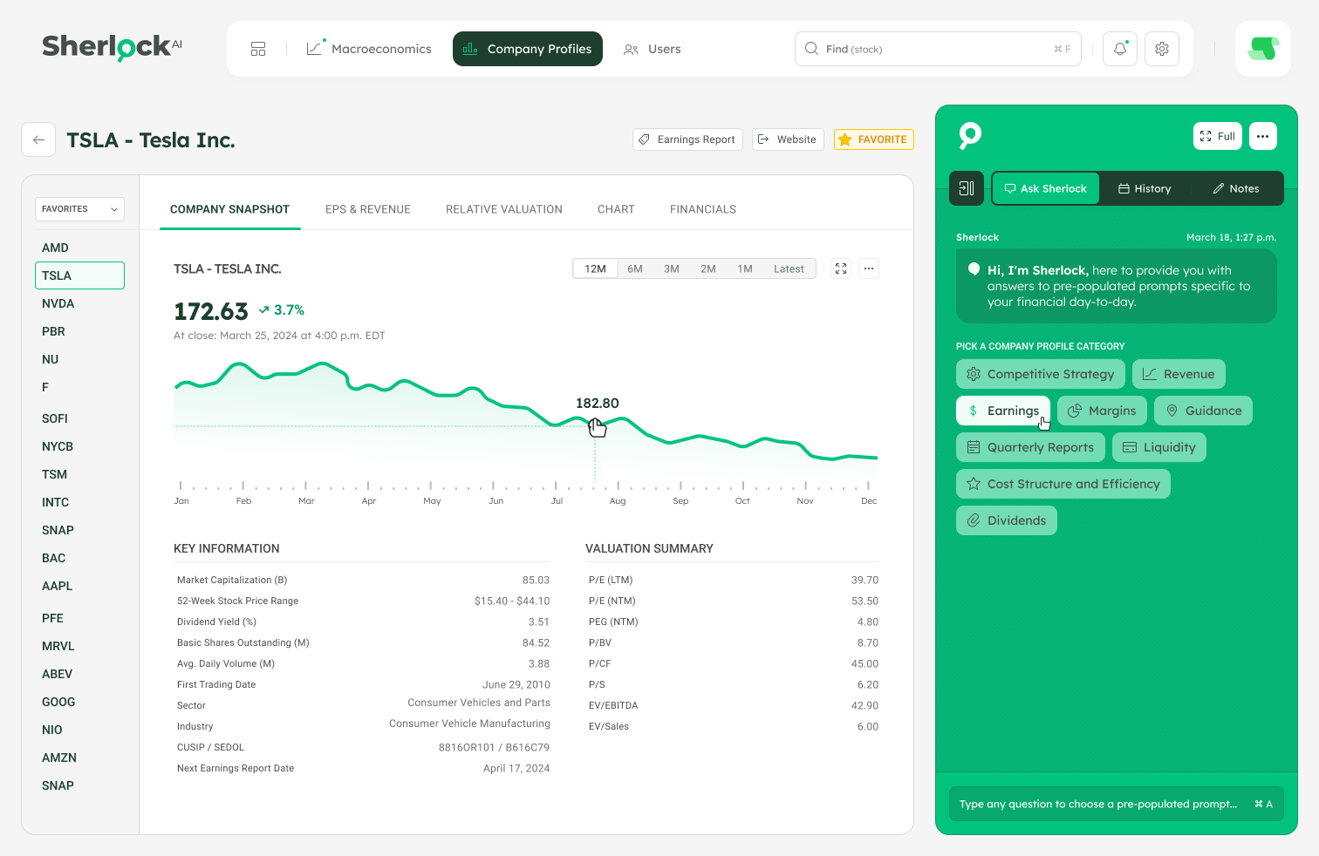The height and width of the screenshot is (856, 1319).
Task: Select Latest chart time range
Action: coord(789,268)
